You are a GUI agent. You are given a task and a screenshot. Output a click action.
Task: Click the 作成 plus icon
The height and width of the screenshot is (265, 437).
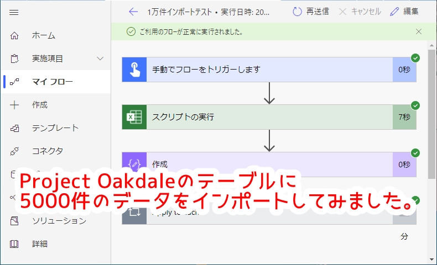(x=14, y=105)
